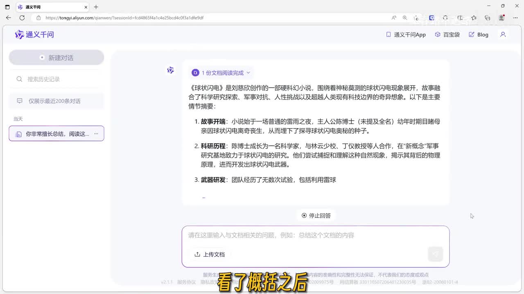The width and height of the screenshot is (524, 294).
Task: Open the 通义千问App link
Action: click(406, 35)
